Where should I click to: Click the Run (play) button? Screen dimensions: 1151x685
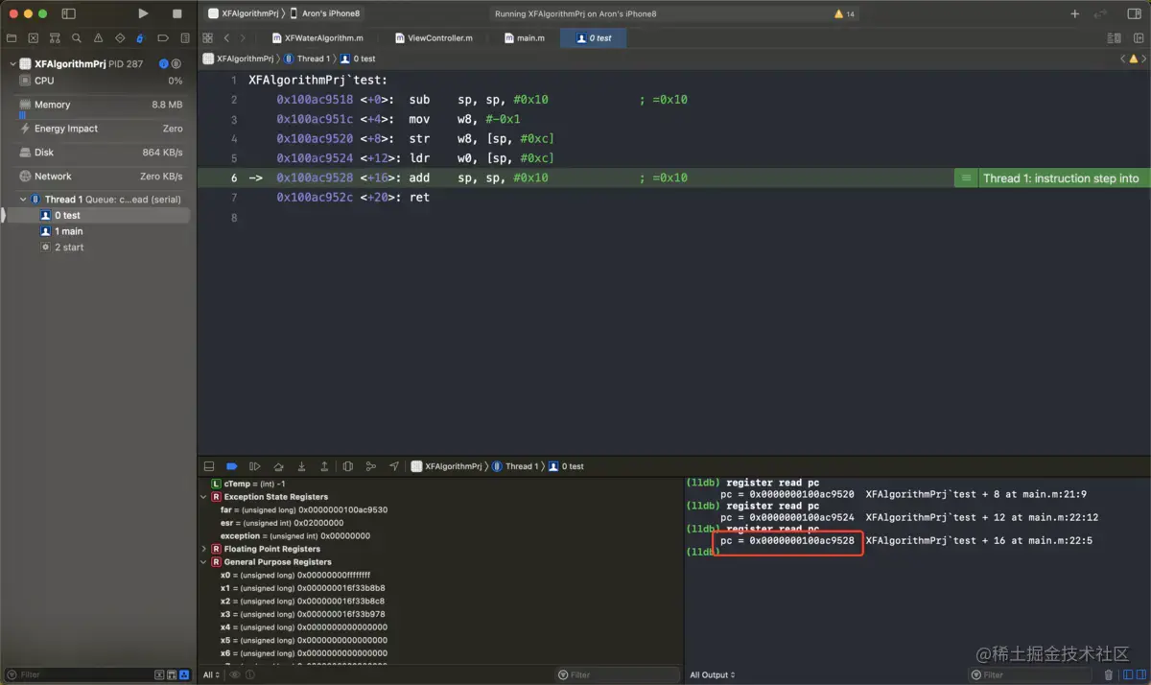(x=143, y=13)
